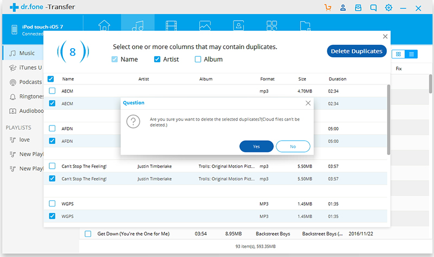Cancel deletion with No button
Screen dimensions: 434x257
click(293, 146)
